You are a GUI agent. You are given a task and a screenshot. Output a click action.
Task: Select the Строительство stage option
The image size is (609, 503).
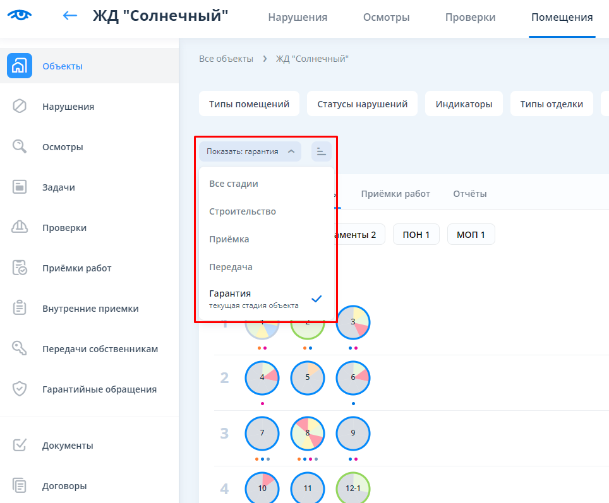243,211
